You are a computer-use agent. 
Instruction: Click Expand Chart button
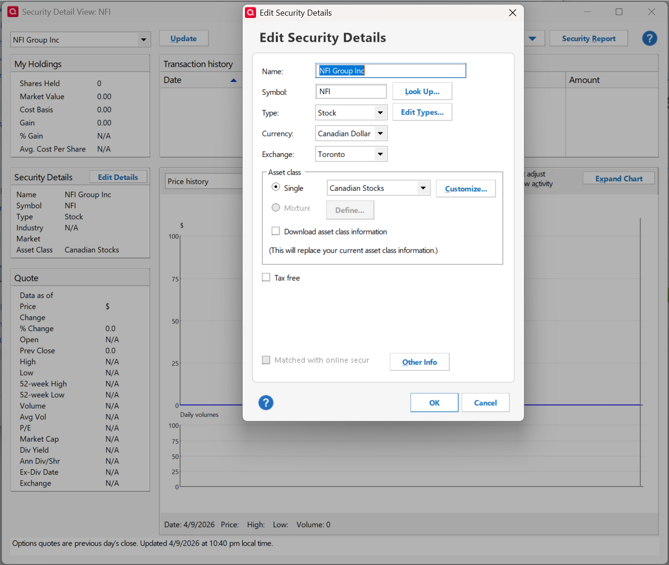[619, 179]
